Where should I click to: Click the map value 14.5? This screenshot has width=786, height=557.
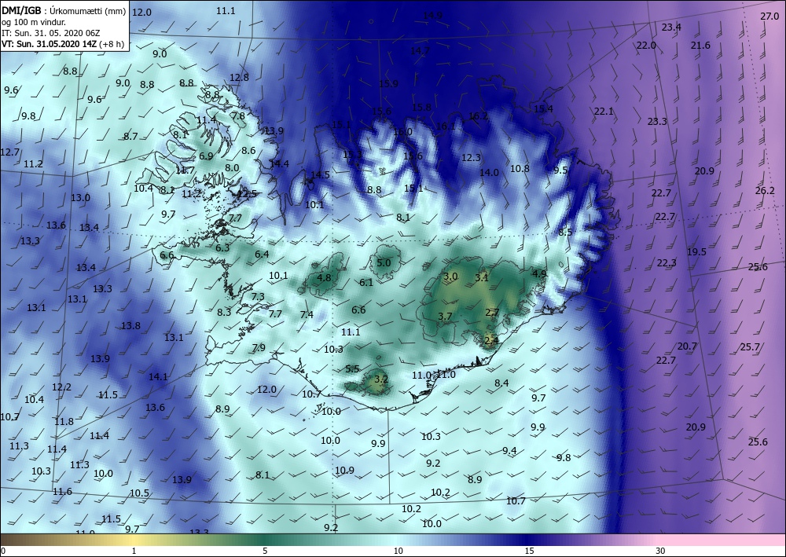tap(321, 175)
